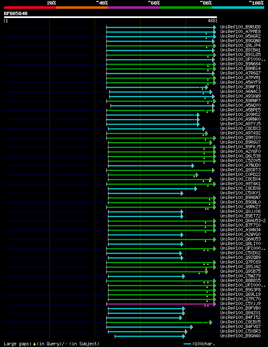Click the purple C5YJJ9 alignment bar
This screenshot has width=268, height=347.
point(160,304)
